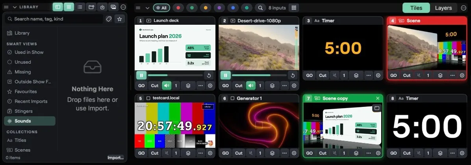
Task: Switch to the Tiles tab
Action: 416,8
